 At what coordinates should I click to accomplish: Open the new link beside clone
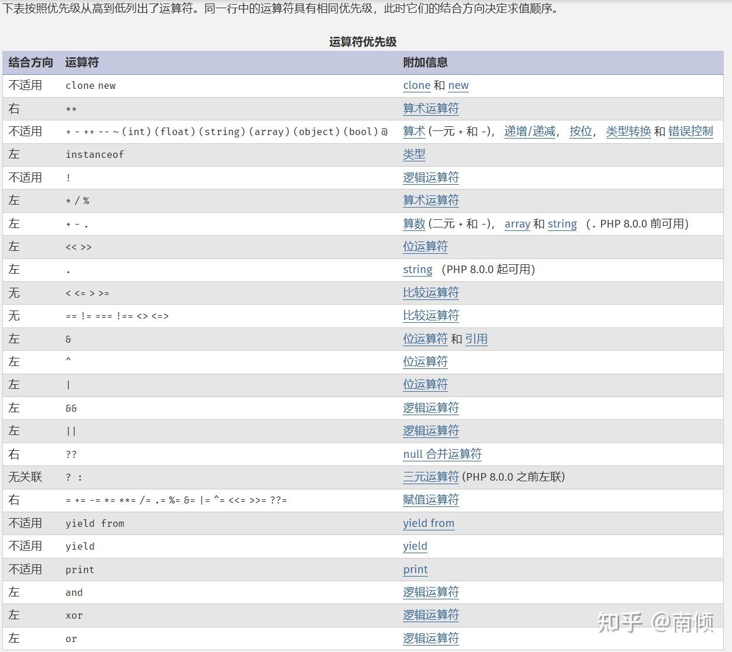coord(458,85)
